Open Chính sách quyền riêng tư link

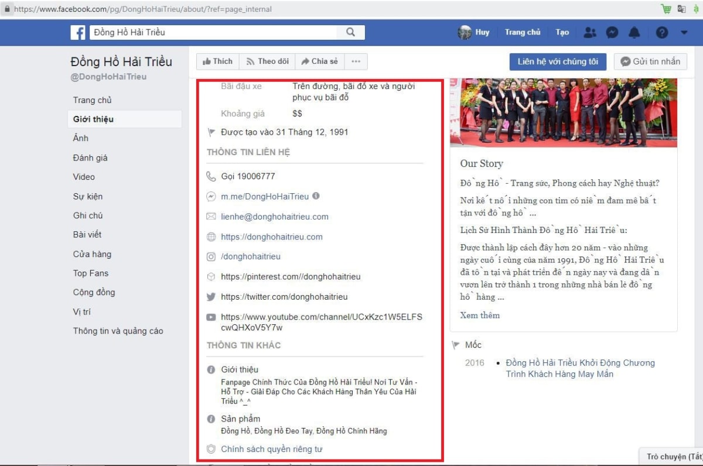click(x=272, y=449)
